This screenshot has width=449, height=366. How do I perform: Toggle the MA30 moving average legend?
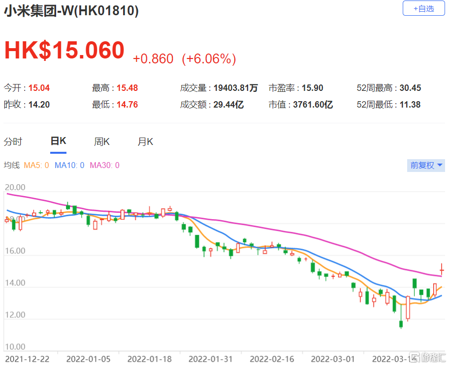(104, 165)
